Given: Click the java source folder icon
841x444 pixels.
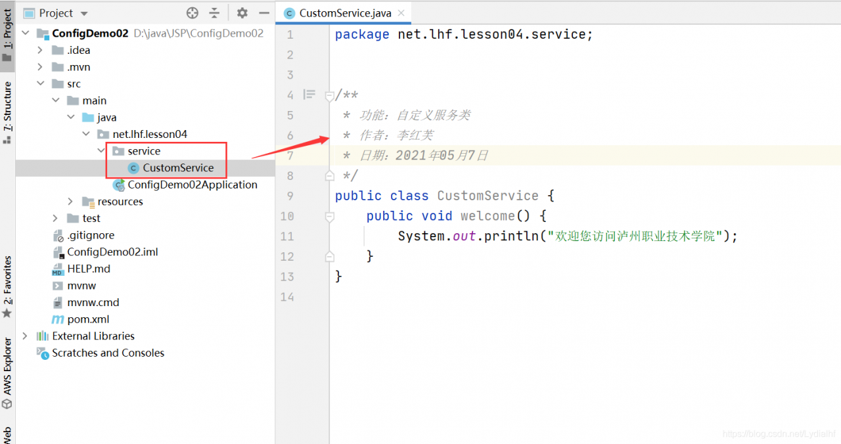Looking at the screenshot, I should [x=88, y=118].
